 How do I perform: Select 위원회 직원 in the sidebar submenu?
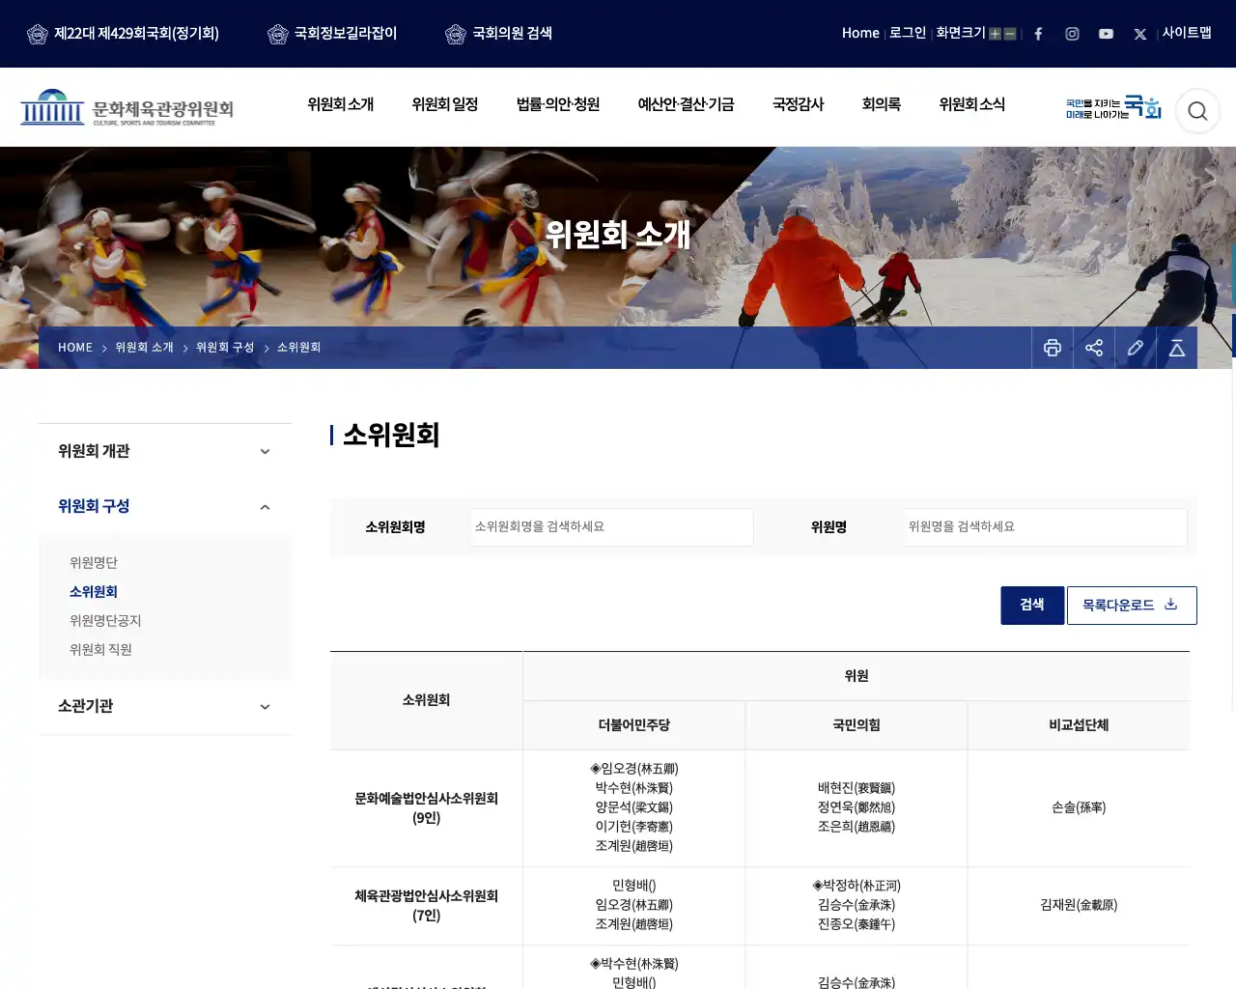click(x=100, y=650)
